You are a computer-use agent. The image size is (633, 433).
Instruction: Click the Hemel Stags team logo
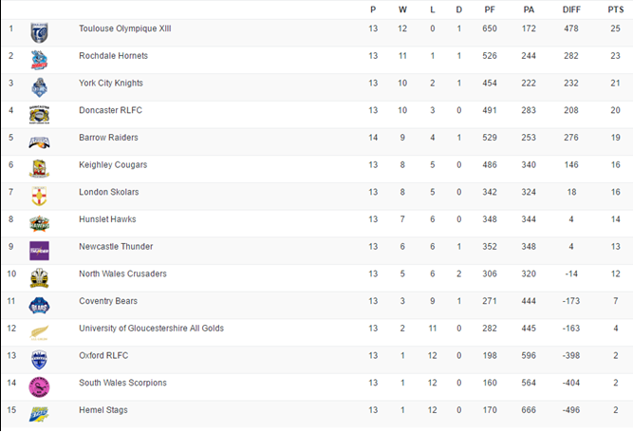pos(39,414)
